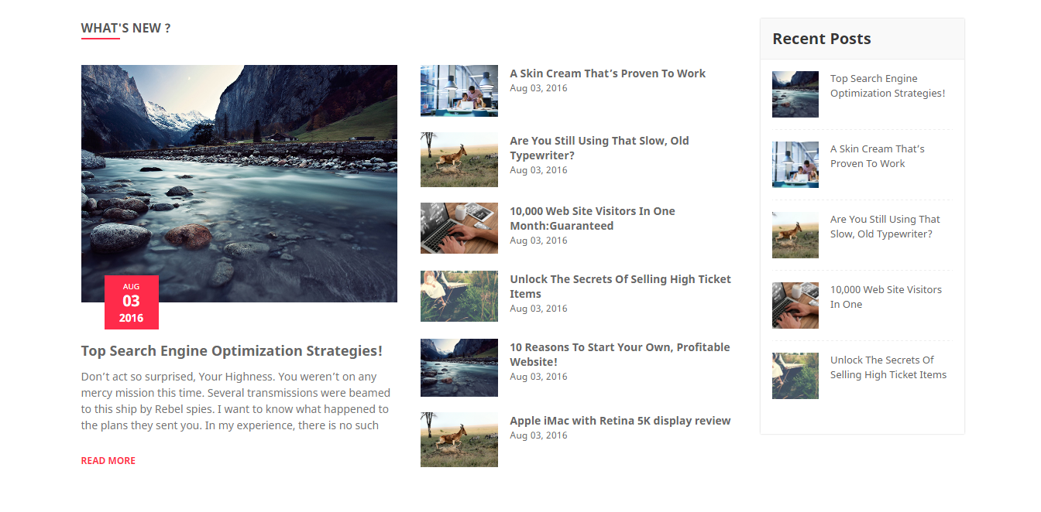Screen dimensions: 1041x512
Task: Open '10,000 Web Site Visitors In One' in Recent Posts
Action: [886, 297]
